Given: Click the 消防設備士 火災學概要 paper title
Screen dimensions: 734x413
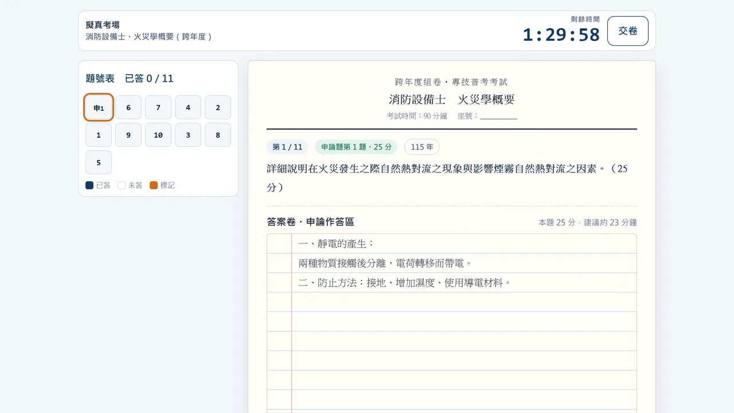Looking at the screenshot, I should coord(452,99).
